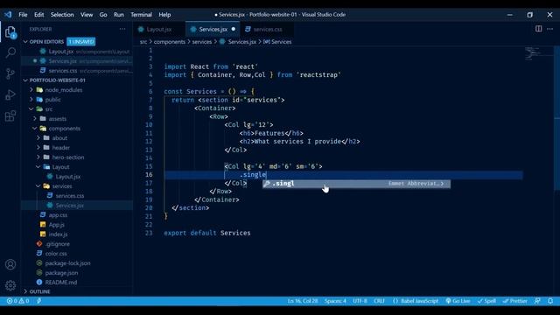This screenshot has height=315, width=560.
Task: Switch to the Layout.jsx editor tab
Action: pos(159,29)
